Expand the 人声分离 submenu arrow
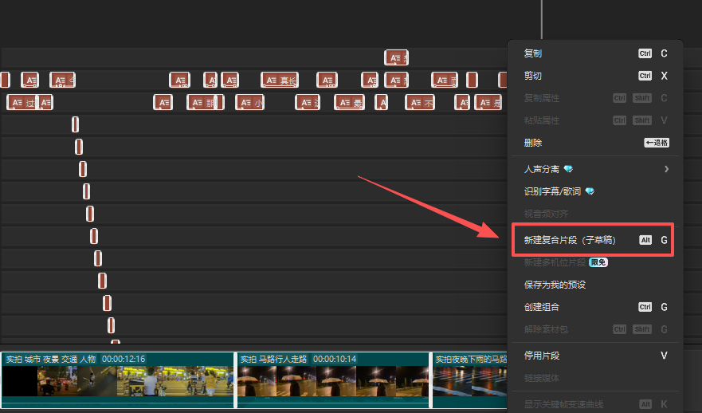 click(x=666, y=169)
